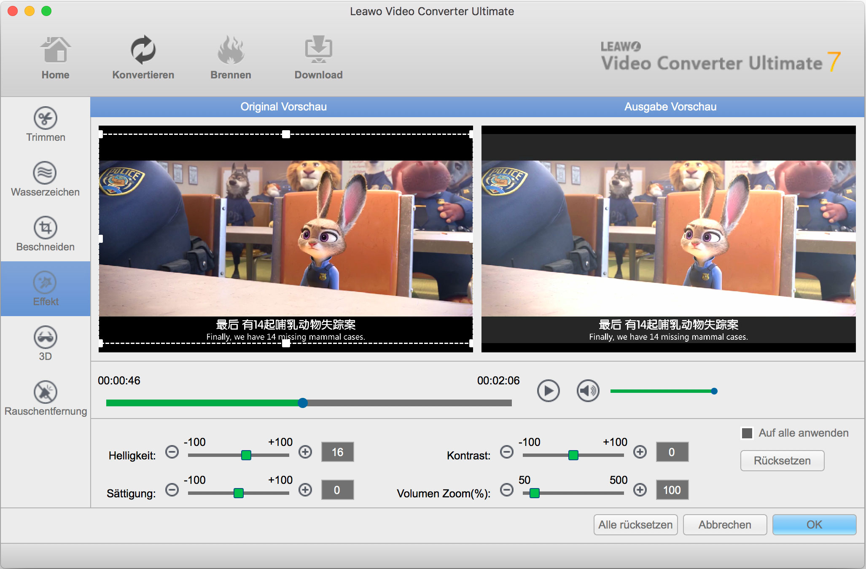Screen dimensions: 866x569
Task: Select the Effekt tab in sidebar
Action: 46,289
